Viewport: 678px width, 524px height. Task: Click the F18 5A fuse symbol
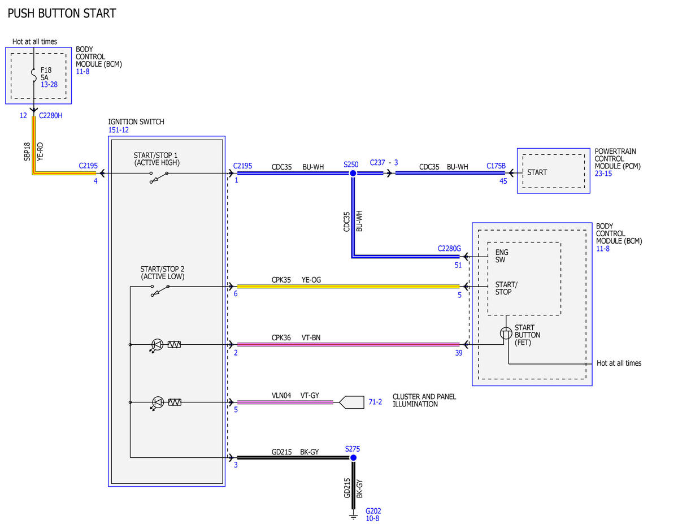pyautogui.click(x=33, y=74)
